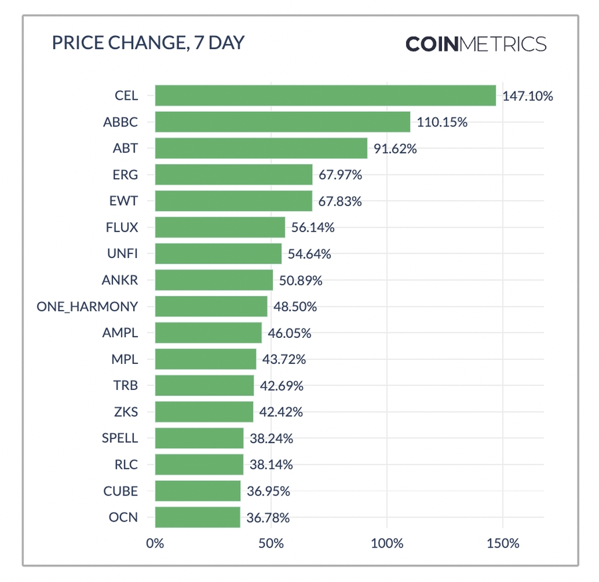Click the CUBE bar
This screenshot has height=582, width=599.
(198, 491)
